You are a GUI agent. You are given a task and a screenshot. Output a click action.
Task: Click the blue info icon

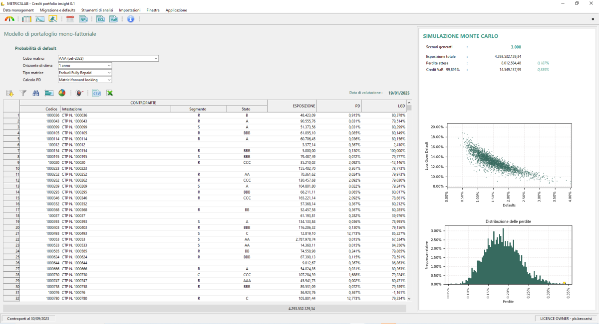click(131, 19)
